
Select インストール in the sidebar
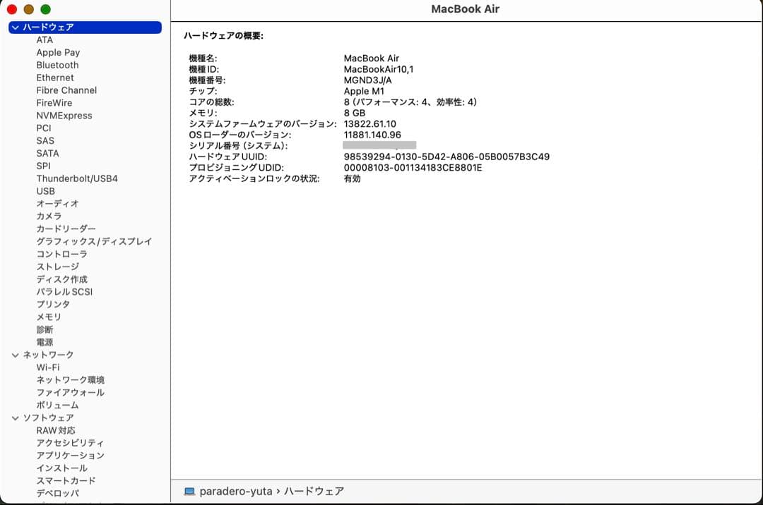point(61,468)
